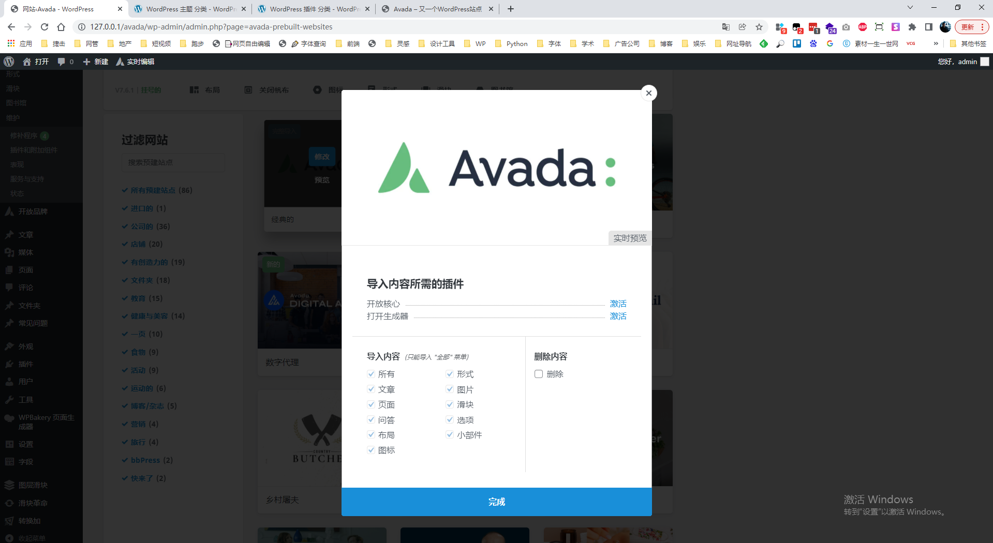Open the Python bookmarks folder
Viewport: 993px width, 543px height.
coord(511,43)
